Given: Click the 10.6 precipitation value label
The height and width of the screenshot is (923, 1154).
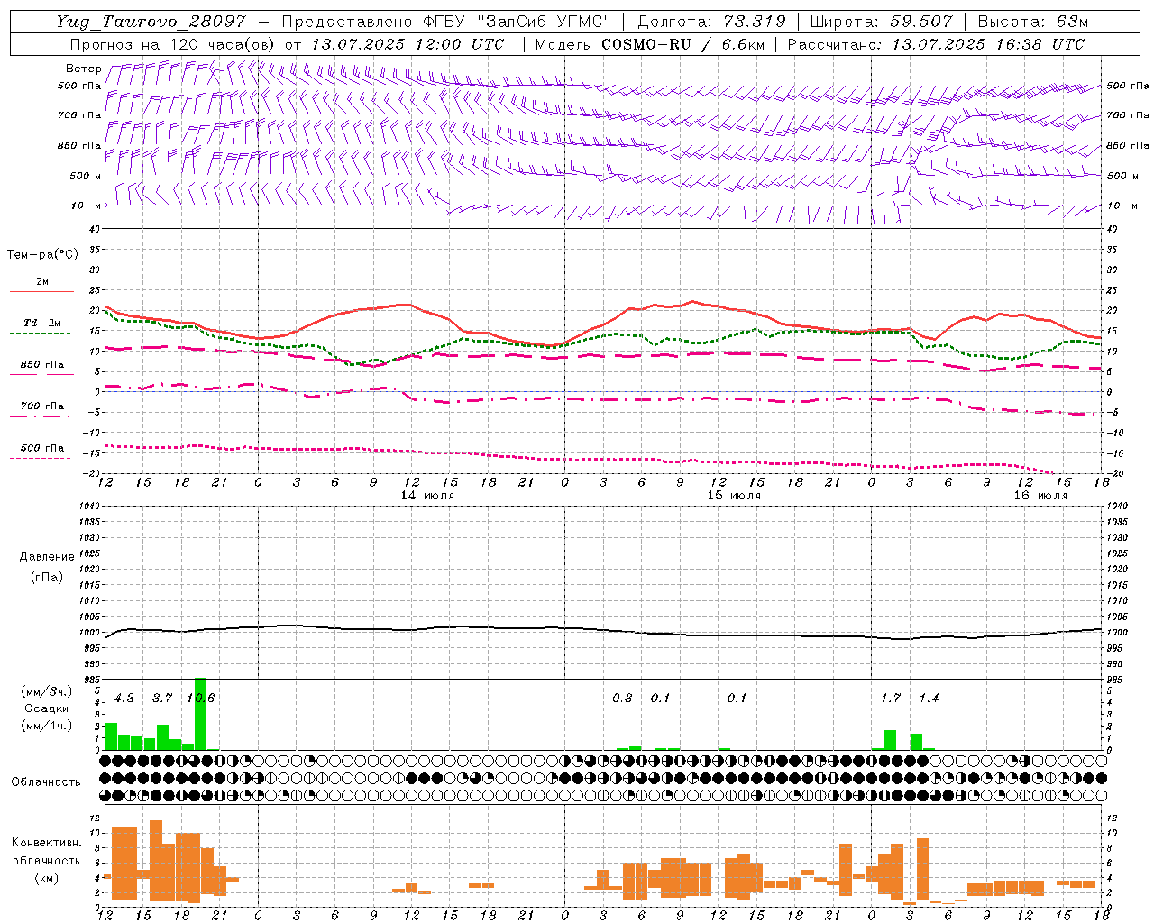Looking at the screenshot, I should tap(200, 698).
